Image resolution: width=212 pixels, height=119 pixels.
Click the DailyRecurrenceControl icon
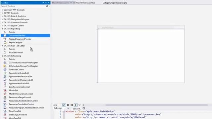pyautogui.click(x=5, y=87)
